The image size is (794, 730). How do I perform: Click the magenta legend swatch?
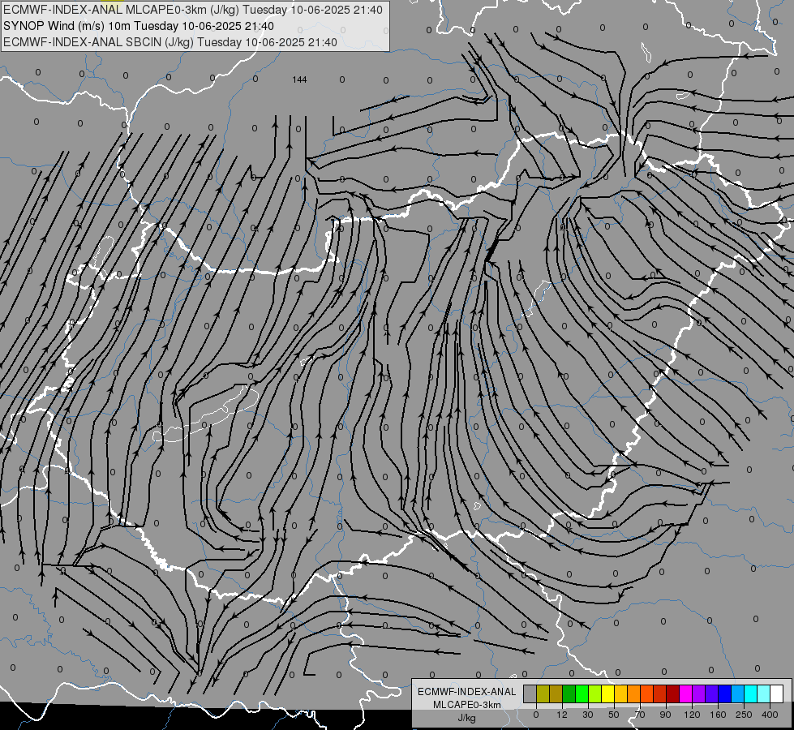(686, 693)
